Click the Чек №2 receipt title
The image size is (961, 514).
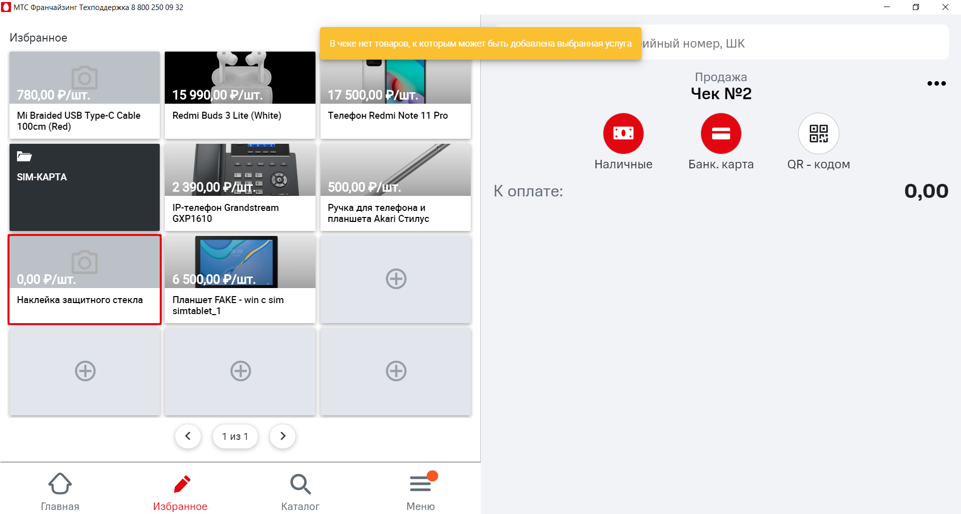pos(721,94)
